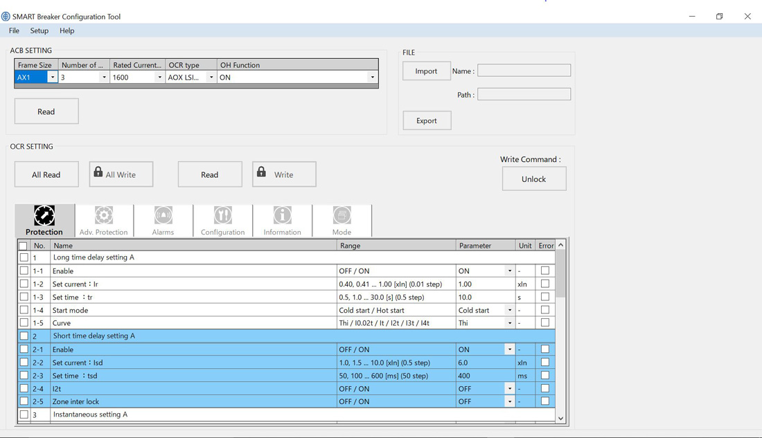
Task: Select the 'Instantaneous setting A' row name
Action: coord(90,414)
